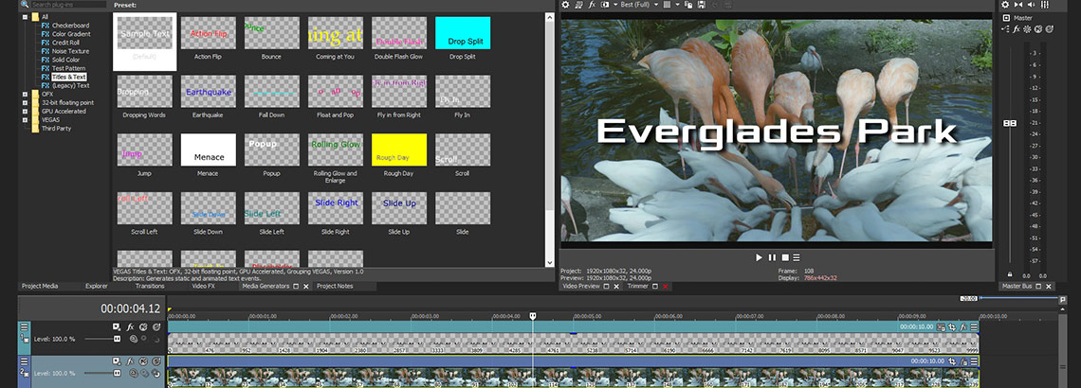The width and height of the screenshot is (1081, 388).
Task: Toggle track 1 solo icon
Action: click(156, 326)
